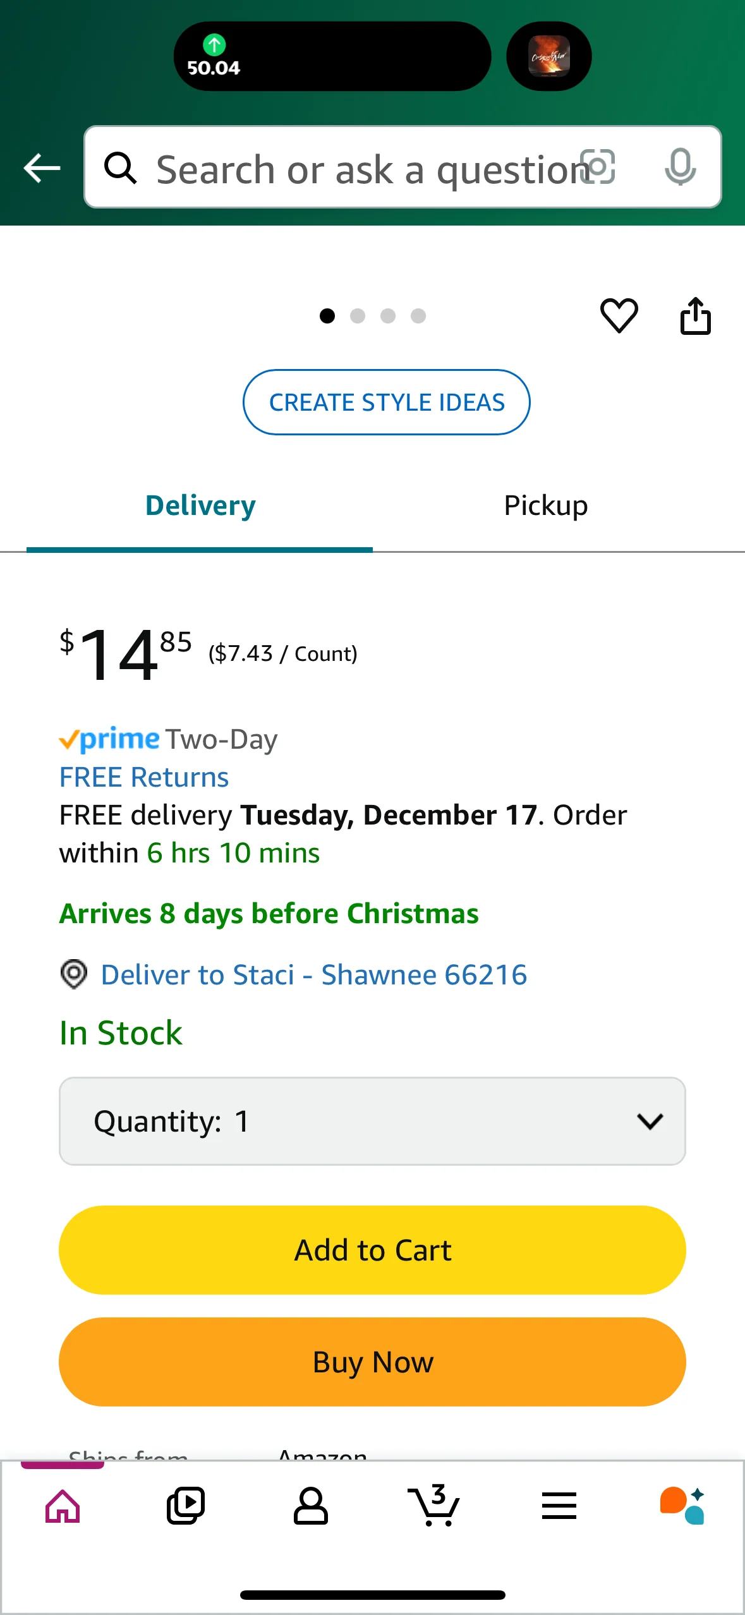
Task: Start voice search with microphone icon
Action: point(680,167)
